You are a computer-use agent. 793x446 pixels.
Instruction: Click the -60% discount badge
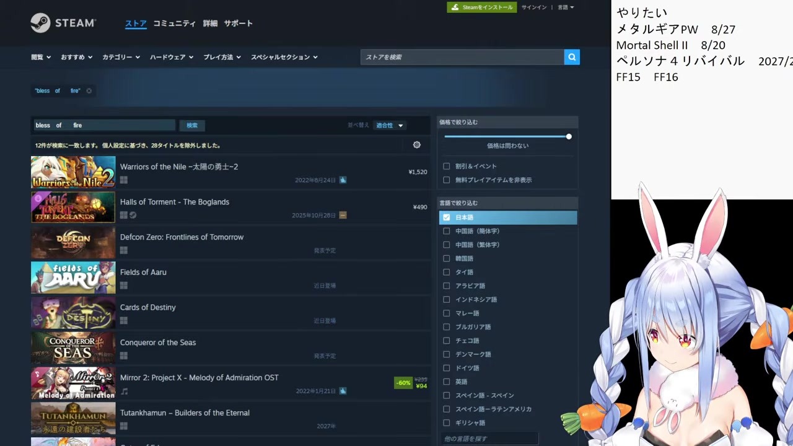[403, 383]
